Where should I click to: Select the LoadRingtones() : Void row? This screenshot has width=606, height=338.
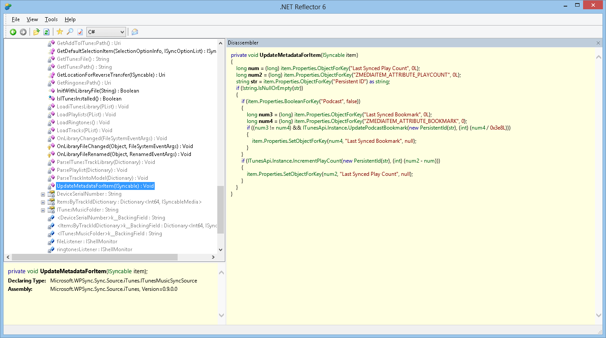tap(83, 123)
